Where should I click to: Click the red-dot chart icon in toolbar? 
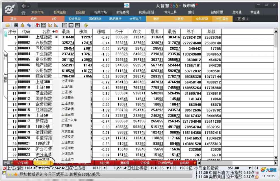click(x=37, y=25)
